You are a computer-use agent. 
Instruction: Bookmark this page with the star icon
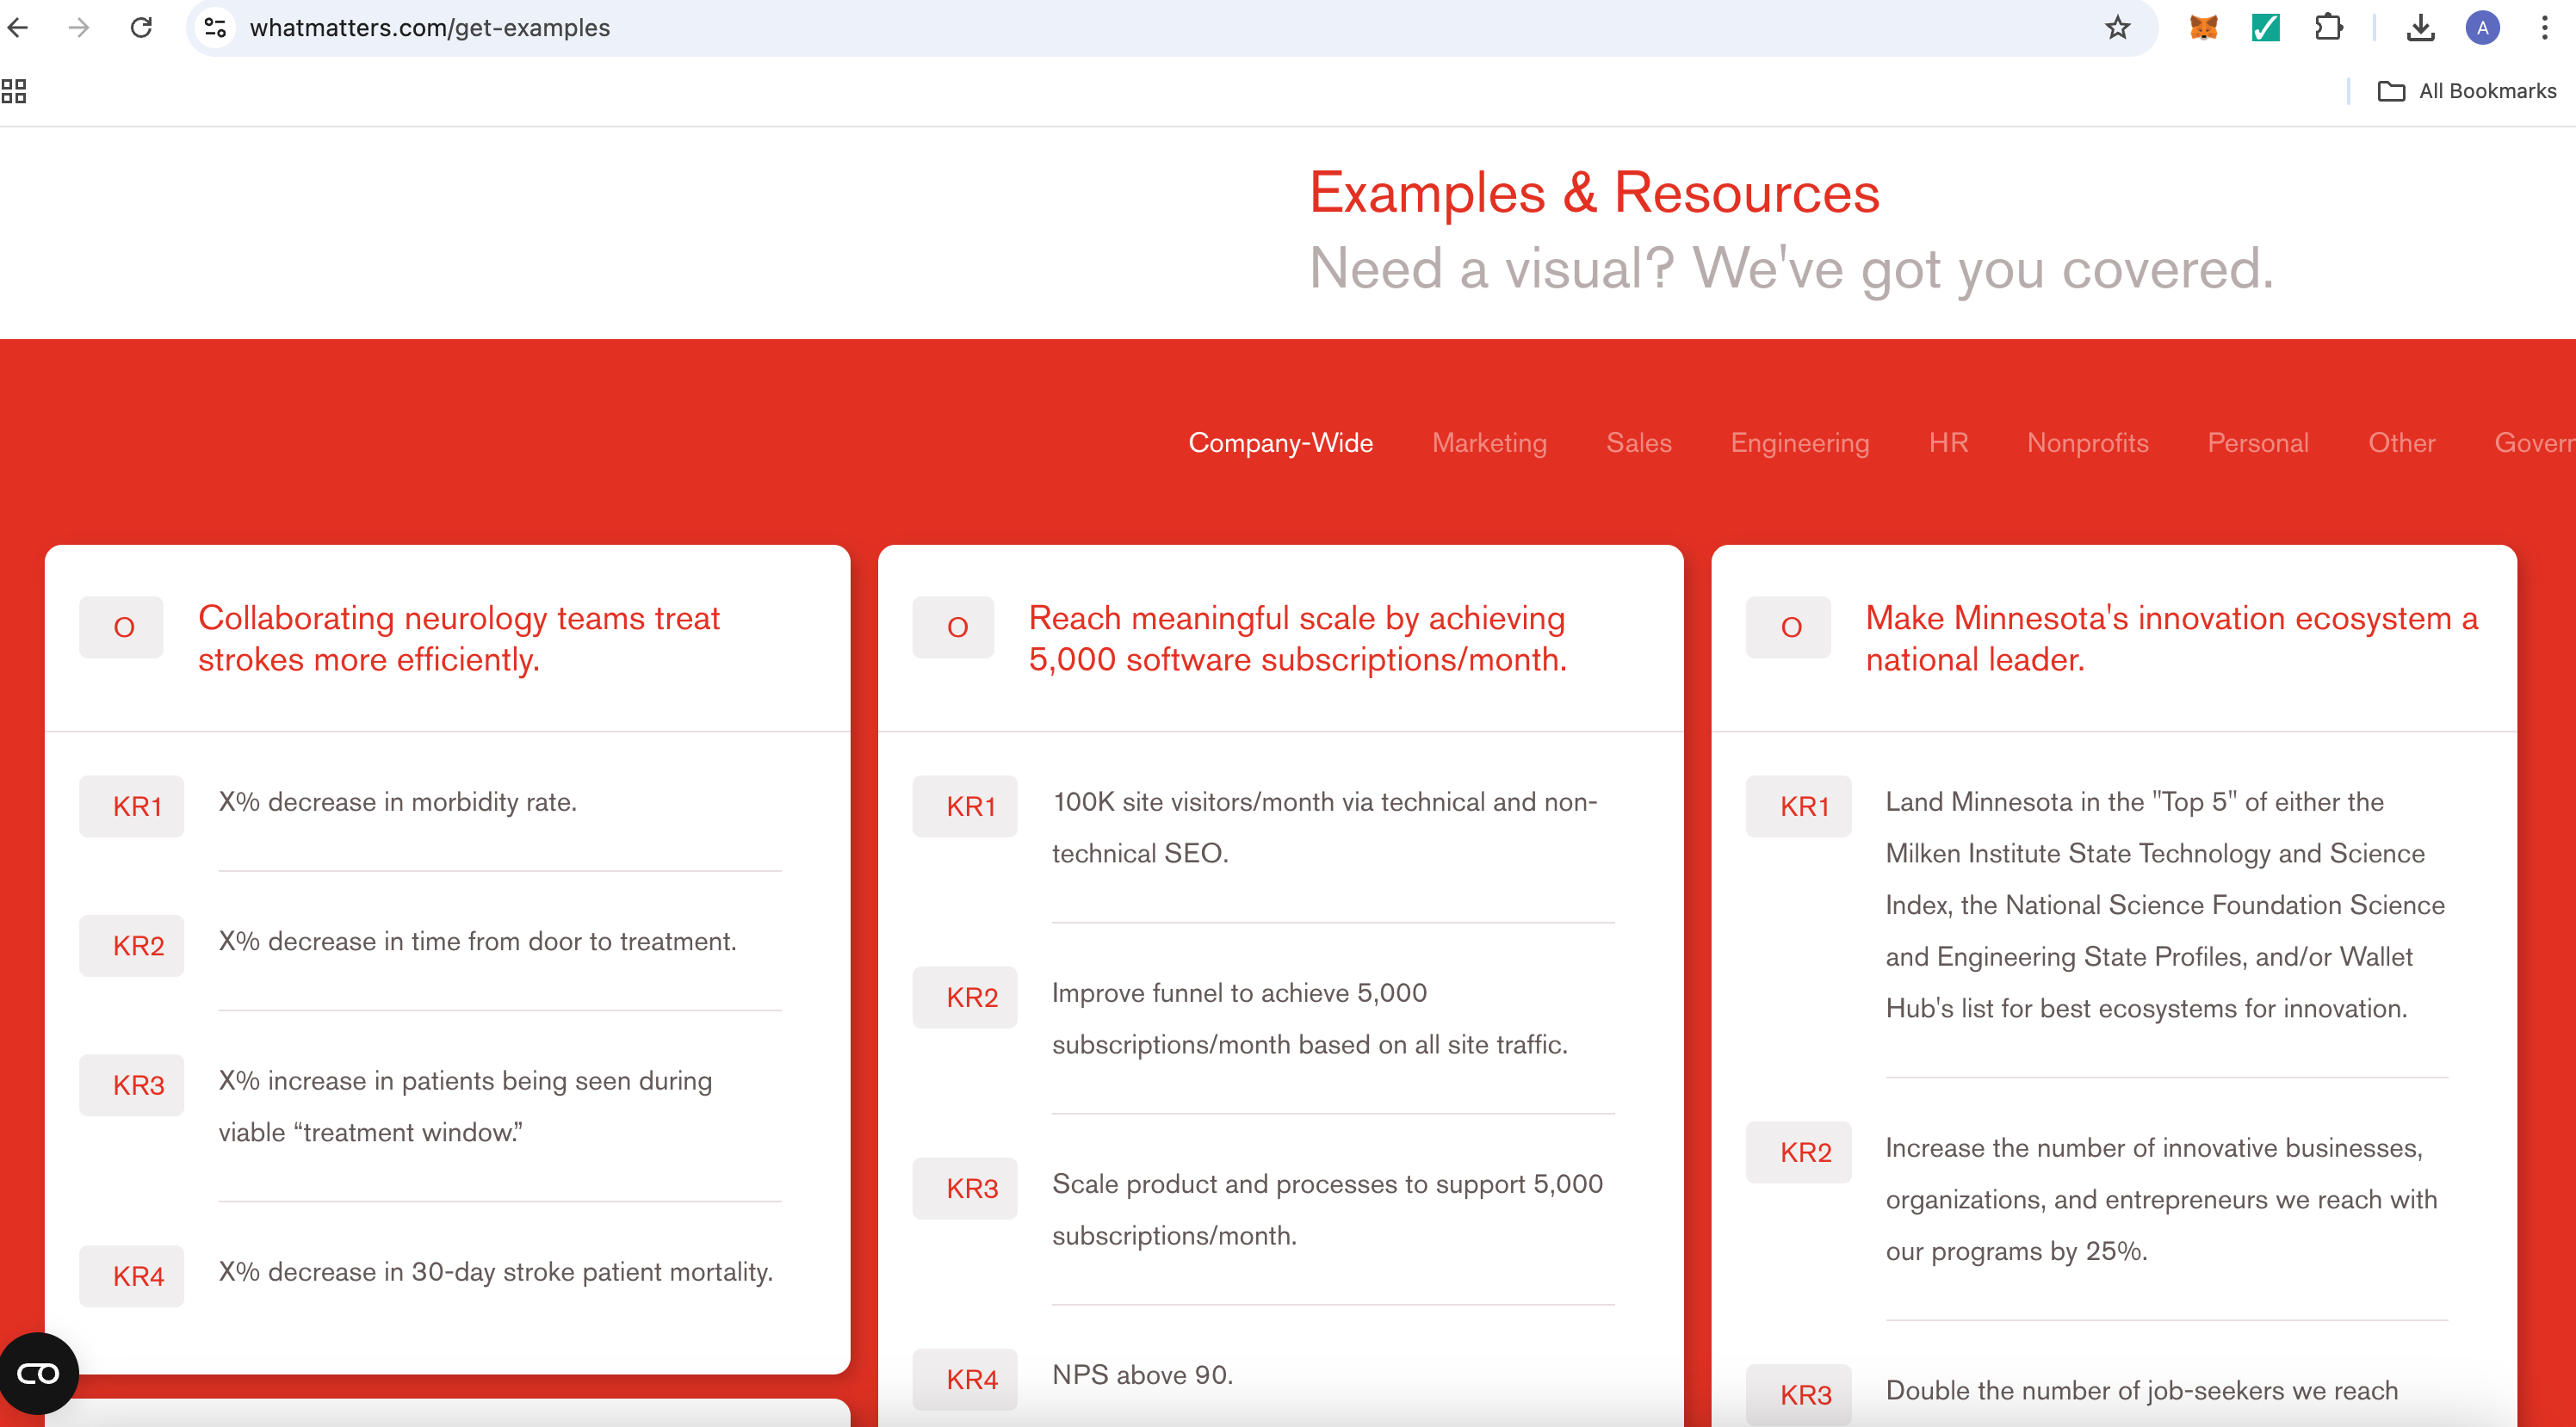pos(2117,27)
